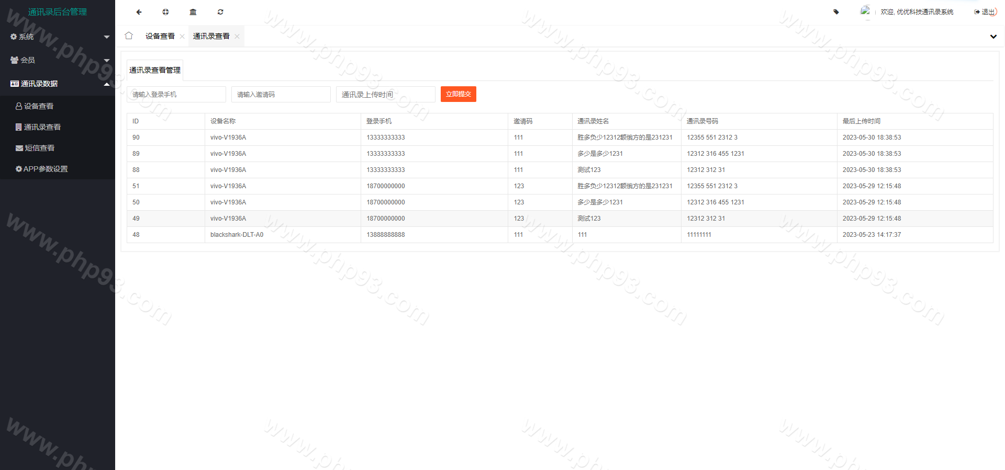The width and height of the screenshot is (1005, 470).
Task: Click the 退出 logout link
Action: click(987, 12)
